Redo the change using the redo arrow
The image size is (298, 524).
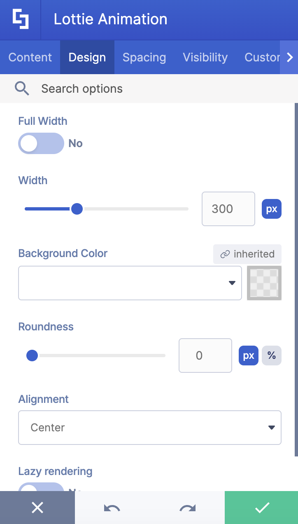point(186,508)
